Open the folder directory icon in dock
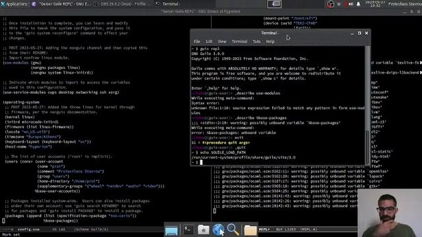Viewport: 422px width, 237px height. tap(251, 230)
